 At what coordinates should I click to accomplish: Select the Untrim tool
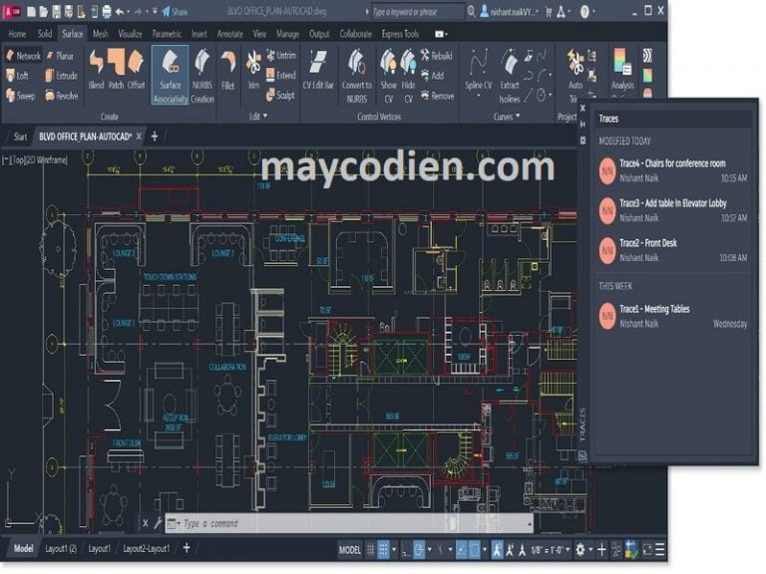(281, 55)
